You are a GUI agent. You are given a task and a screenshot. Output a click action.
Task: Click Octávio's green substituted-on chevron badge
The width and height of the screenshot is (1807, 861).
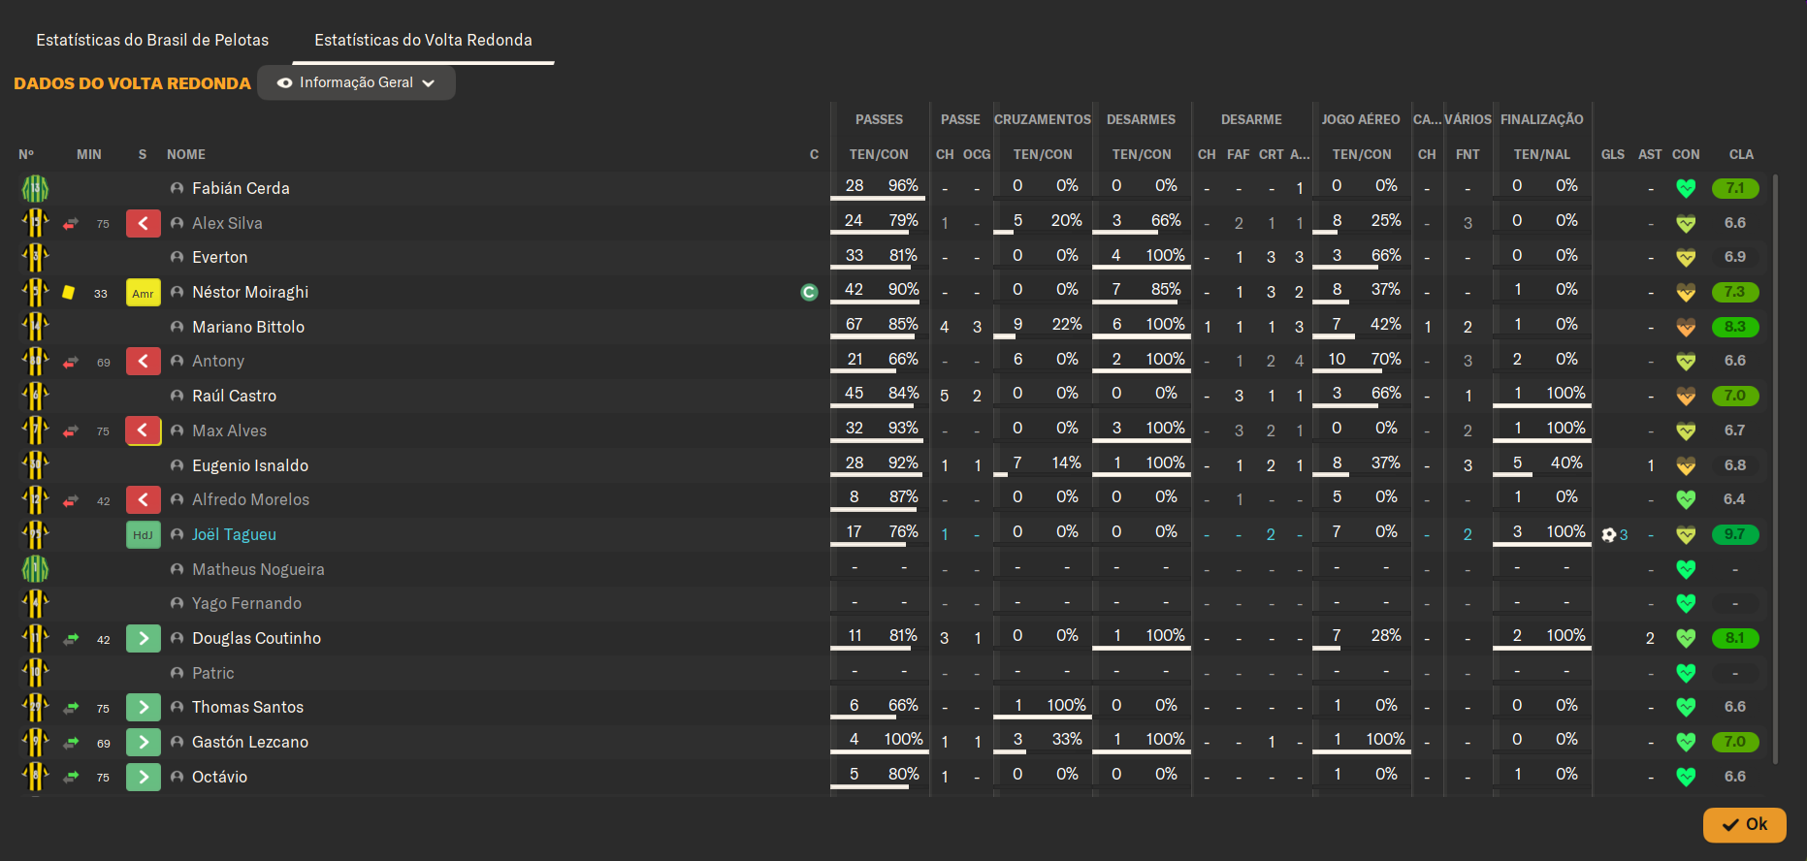(x=144, y=777)
